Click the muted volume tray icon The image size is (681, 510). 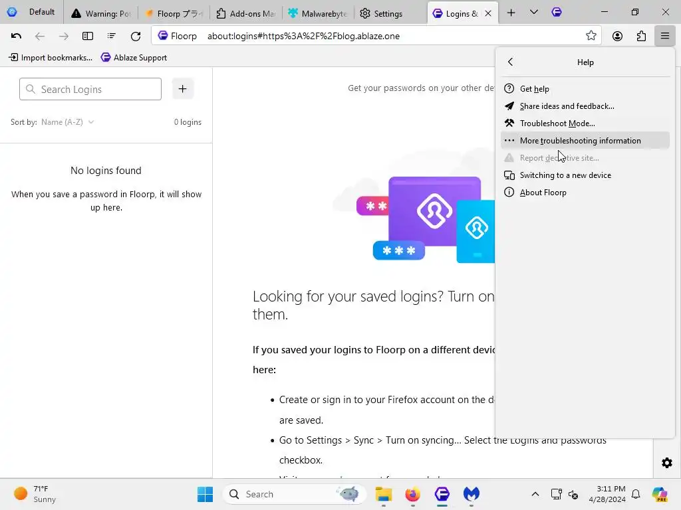573,494
